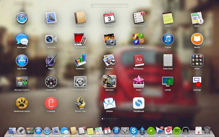The image size is (219, 137).
Task: Launch the iStriker2 game
Action: click(109, 82)
